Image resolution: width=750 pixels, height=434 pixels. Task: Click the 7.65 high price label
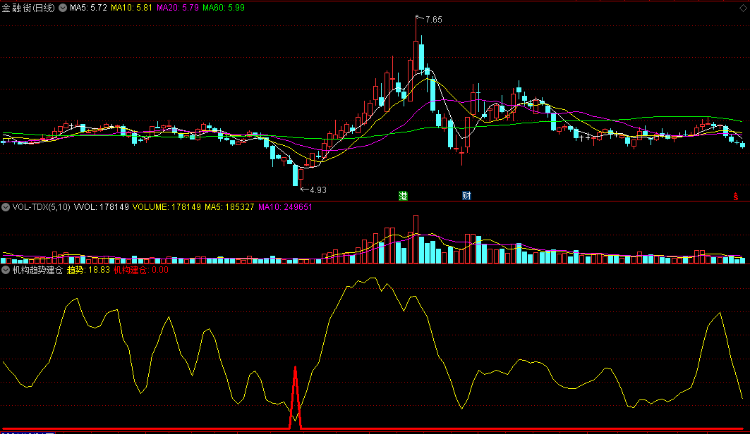tap(433, 20)
